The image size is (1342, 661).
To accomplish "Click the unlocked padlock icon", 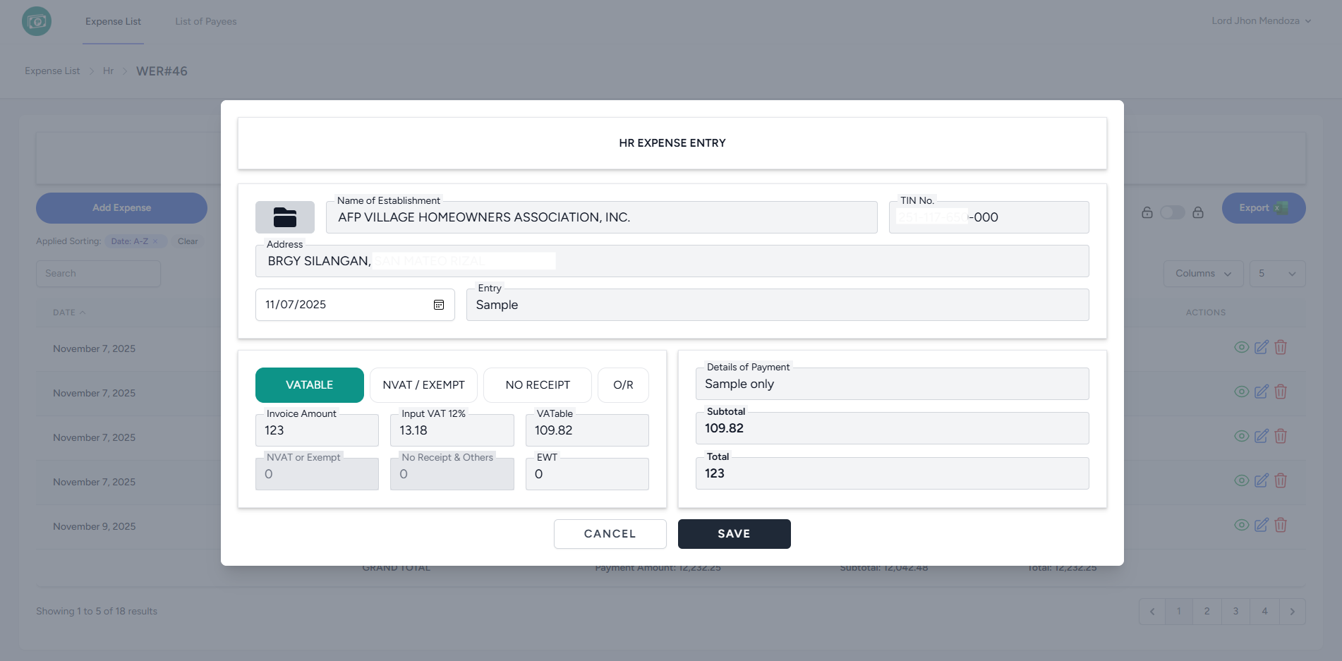I will [1147, 212].
